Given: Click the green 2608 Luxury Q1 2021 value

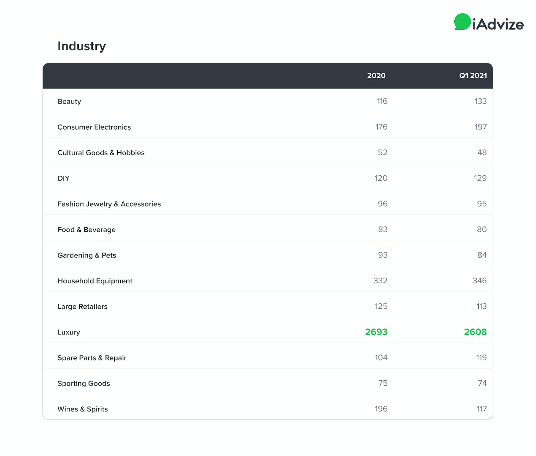Looking at the screenshot, I should (475, 332).
